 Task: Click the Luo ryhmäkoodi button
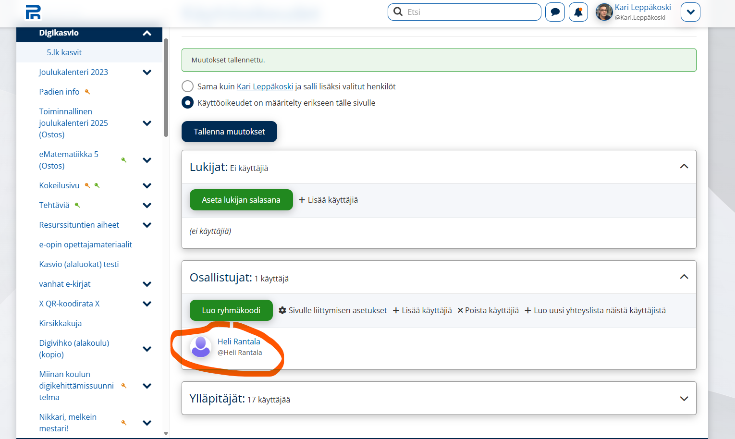pyautogui.click(x=231, y=310)
